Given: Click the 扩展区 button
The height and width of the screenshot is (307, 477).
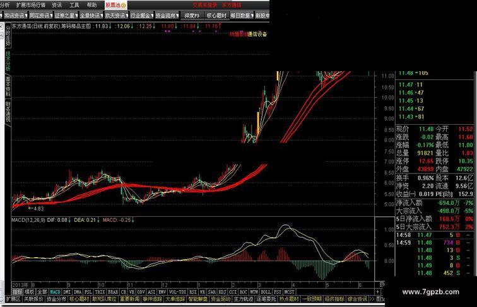Looking at the screenshot, I should coord(13,299).
